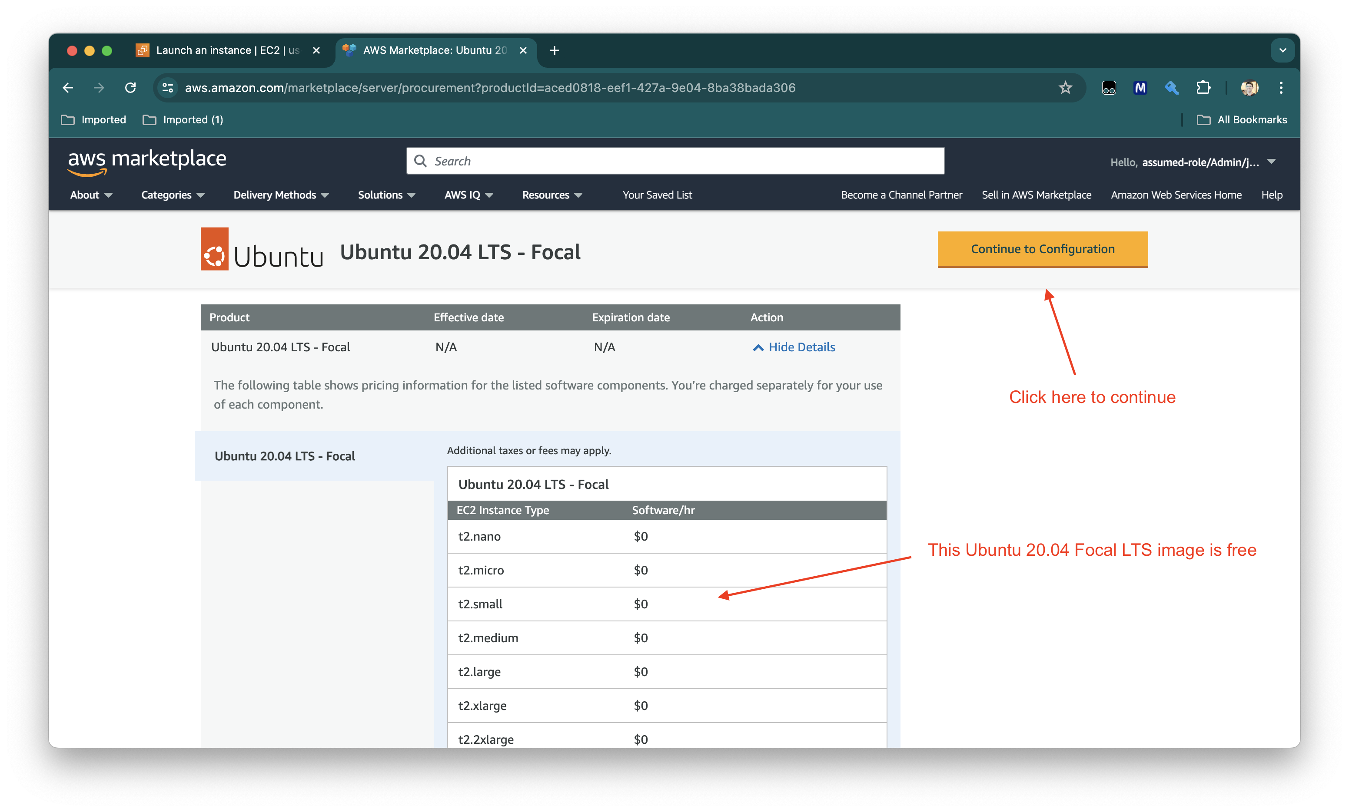Click the browser reload page icon
Image resolution: width=1349 pixels, height=812 pixels.
coord(130,88)
